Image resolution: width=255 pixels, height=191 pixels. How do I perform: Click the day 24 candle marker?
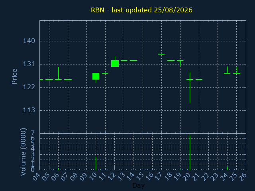point(227,70)
